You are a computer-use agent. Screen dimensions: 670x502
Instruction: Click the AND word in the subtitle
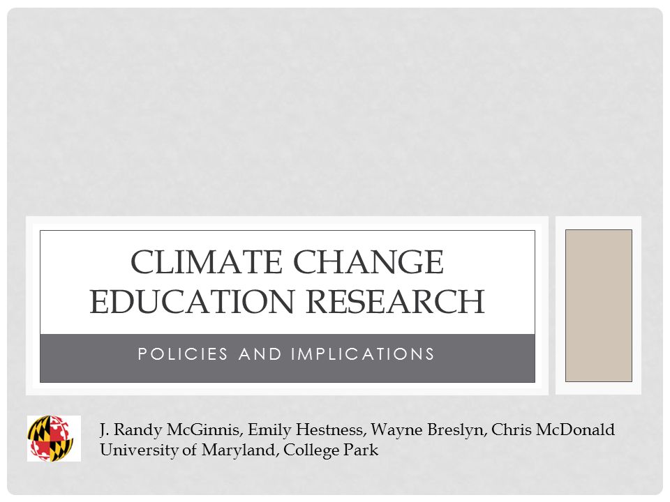point(260,354)
